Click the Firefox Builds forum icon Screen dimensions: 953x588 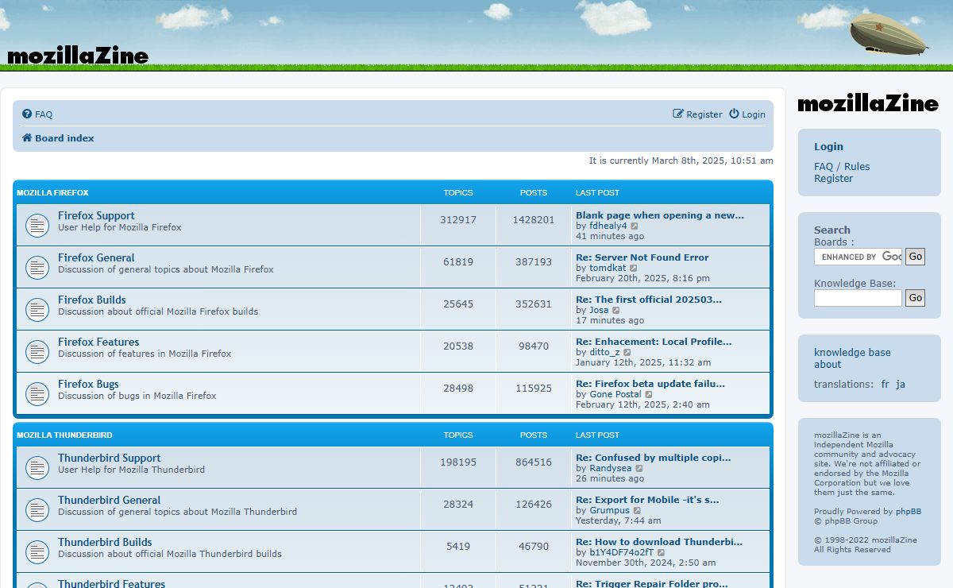37,310
